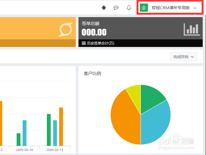
Task: Click the green 企 enterprise avatar icon
Action: (144, 8)
